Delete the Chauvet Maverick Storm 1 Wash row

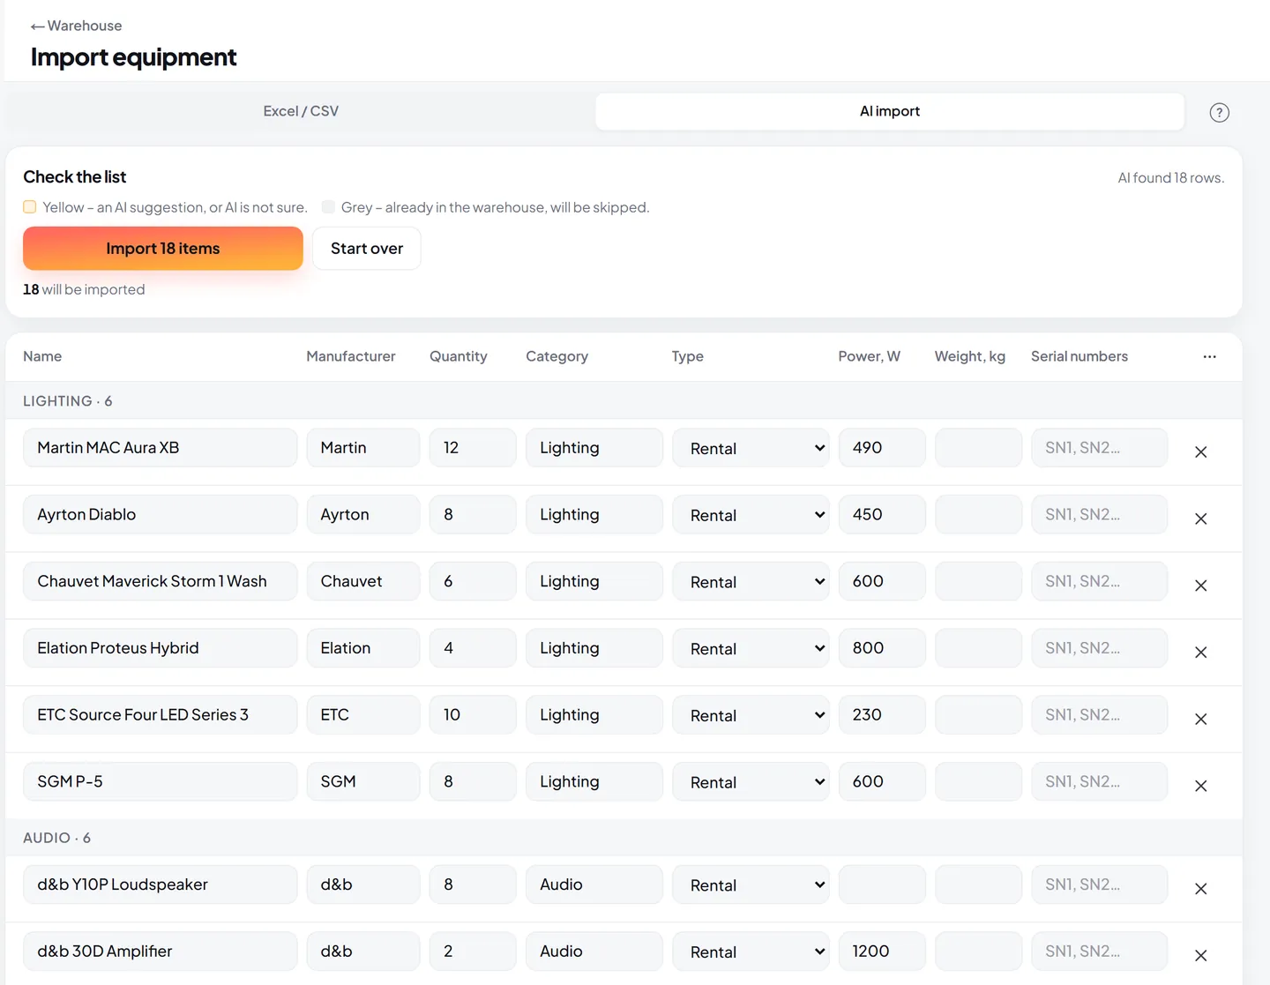coord(1200,586)
